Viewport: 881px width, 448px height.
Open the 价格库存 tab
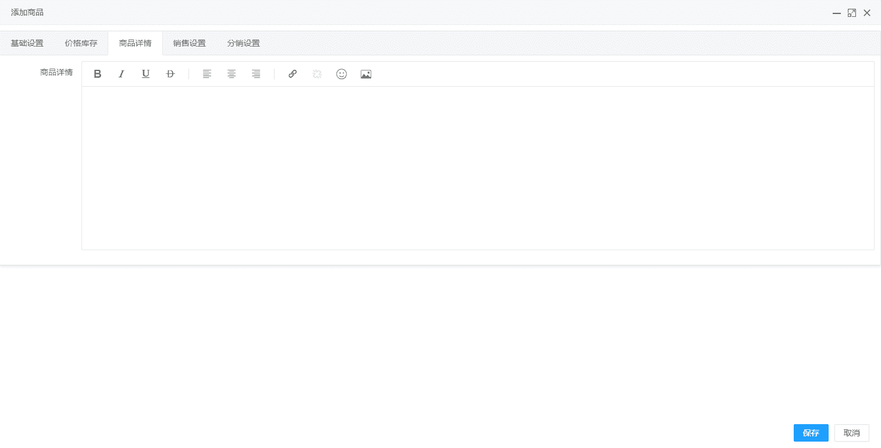[x=81, y=43]
